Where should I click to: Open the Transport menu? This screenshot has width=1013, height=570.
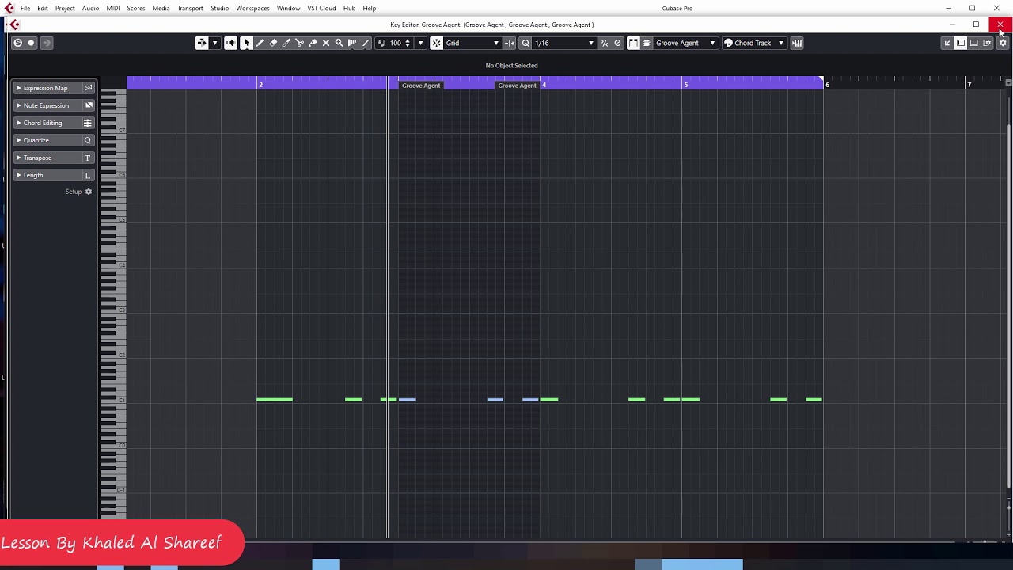tap(190, 8)
